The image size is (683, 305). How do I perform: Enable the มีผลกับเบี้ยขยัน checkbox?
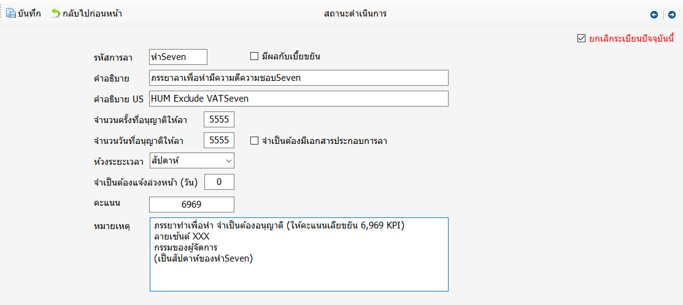[254, 56]
